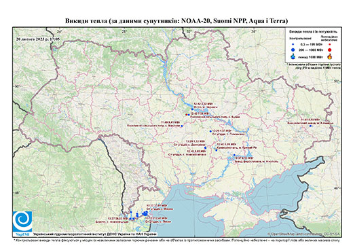This screenshot has width=353, height=250.
Task: Select the 13:29 1.37 MW marker
Action: [x=210, y=131]
